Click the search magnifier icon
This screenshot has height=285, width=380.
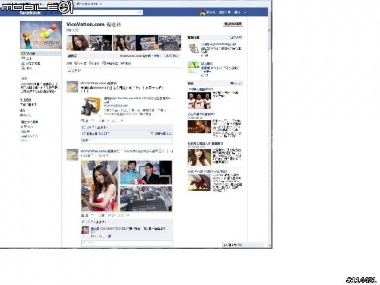click(140, 12)
